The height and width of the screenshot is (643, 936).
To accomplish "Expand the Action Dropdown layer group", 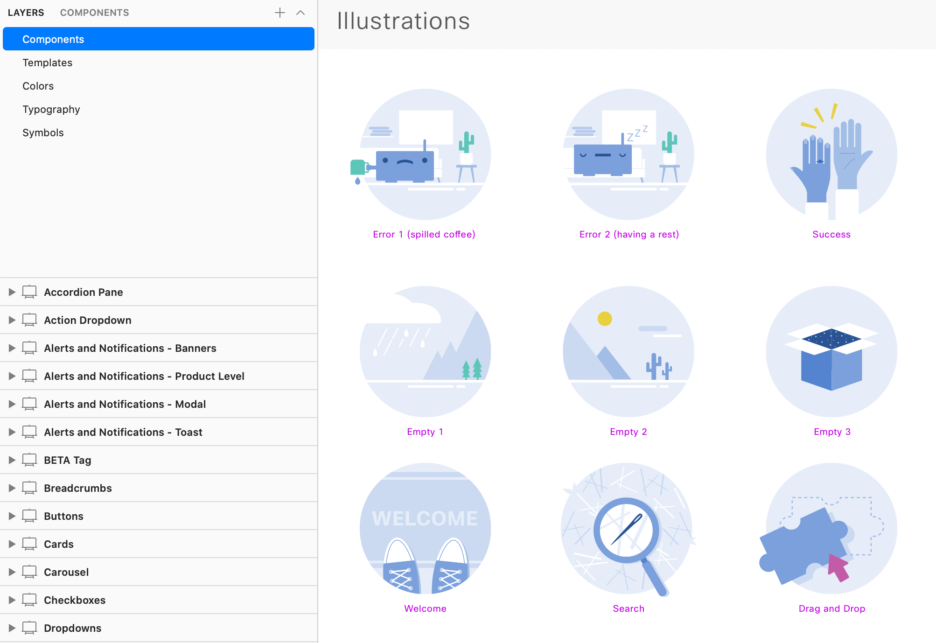I will pos(12,320).
